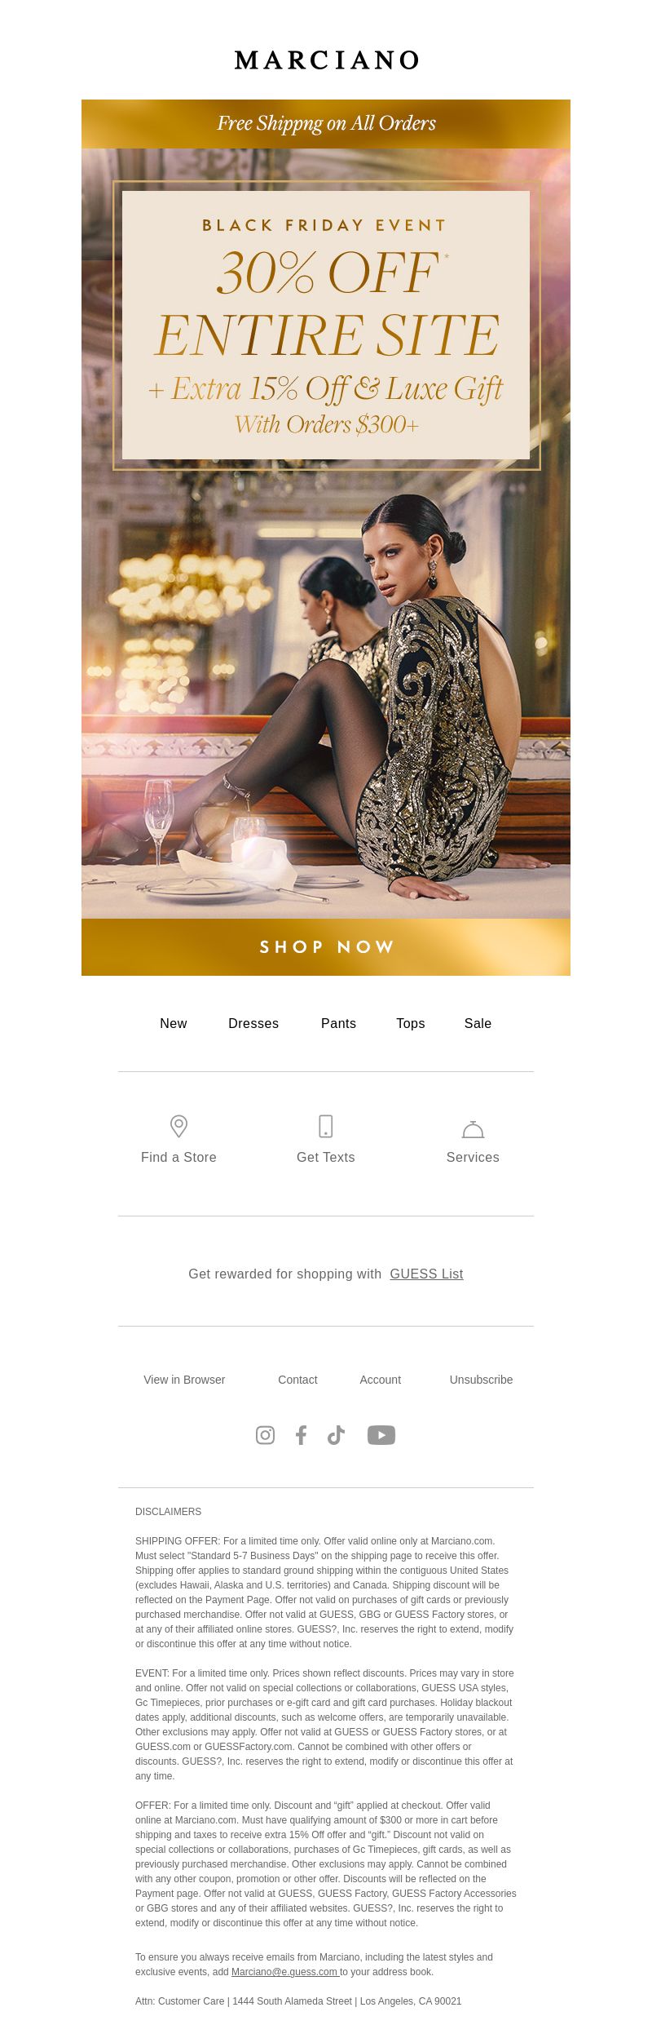652x2025 pixels.
Task: Click the MARCIANO logo at top
Action: click(x=326, y=60)
